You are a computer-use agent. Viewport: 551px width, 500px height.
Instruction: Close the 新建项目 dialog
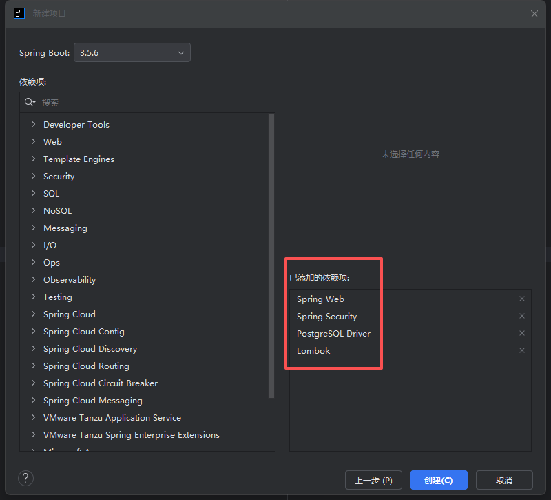coord(534,14)
